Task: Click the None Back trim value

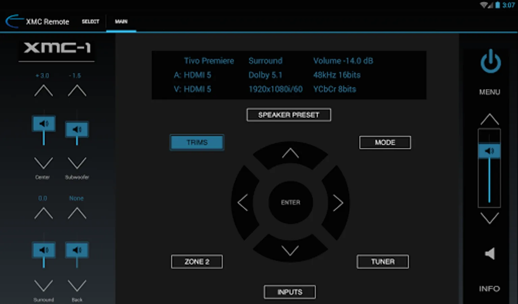Action: point(76,198)
